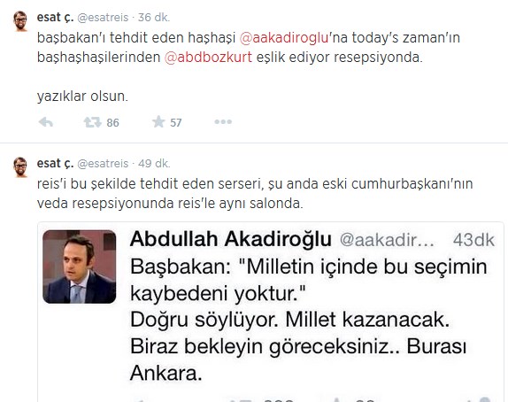Open @esatreis handle on second tweet
This screenshot has width=508, height=402.
[103, 164]
